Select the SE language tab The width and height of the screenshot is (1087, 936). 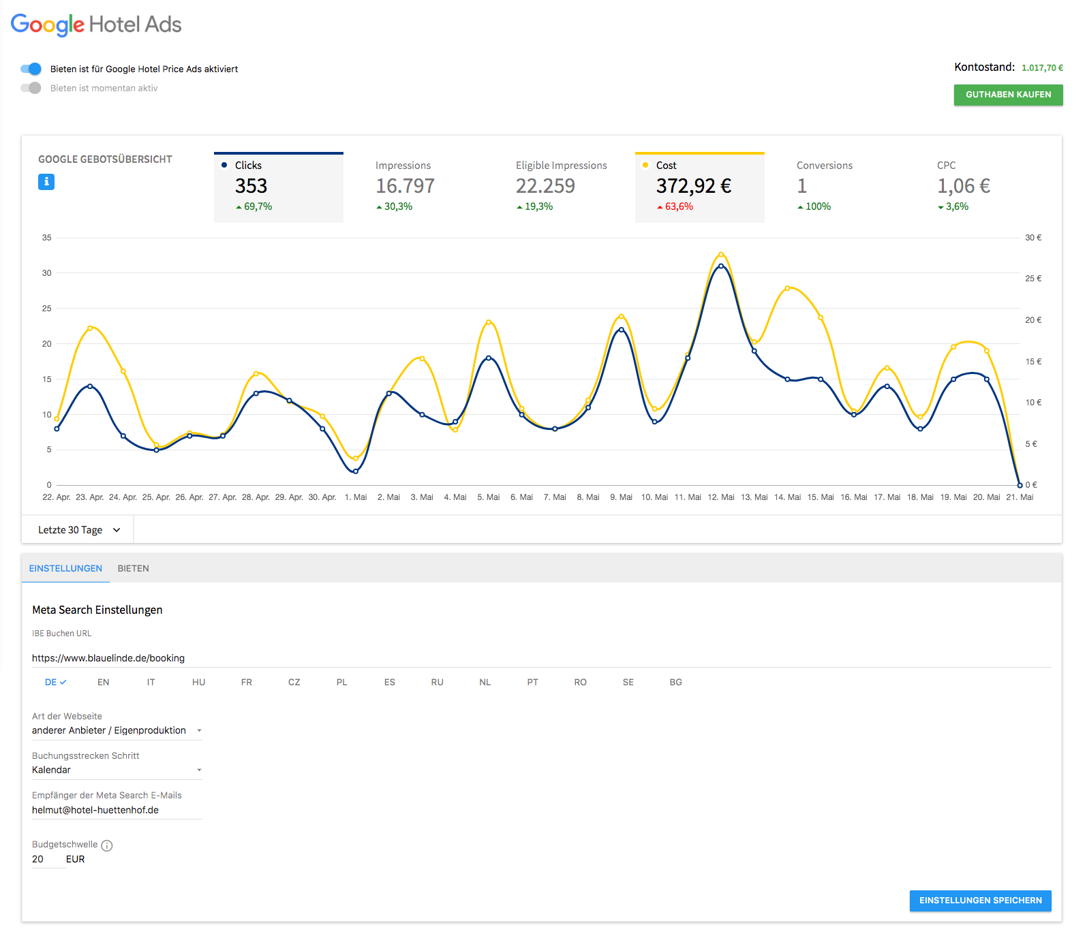click(628, 682)
